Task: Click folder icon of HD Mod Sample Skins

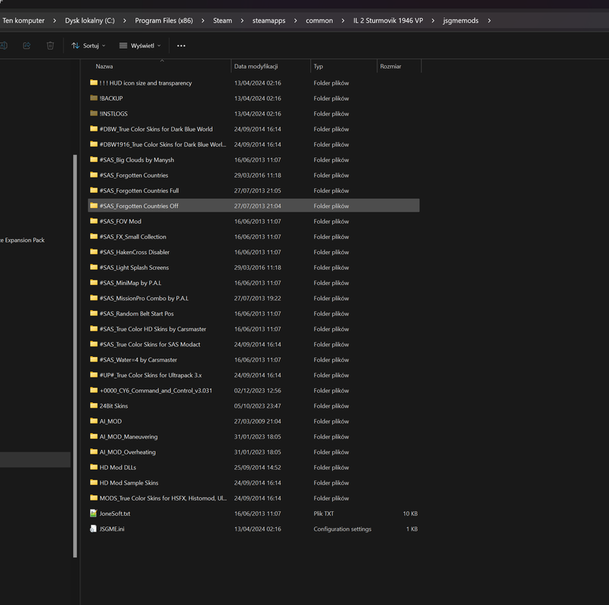Action: click(94, 482)
